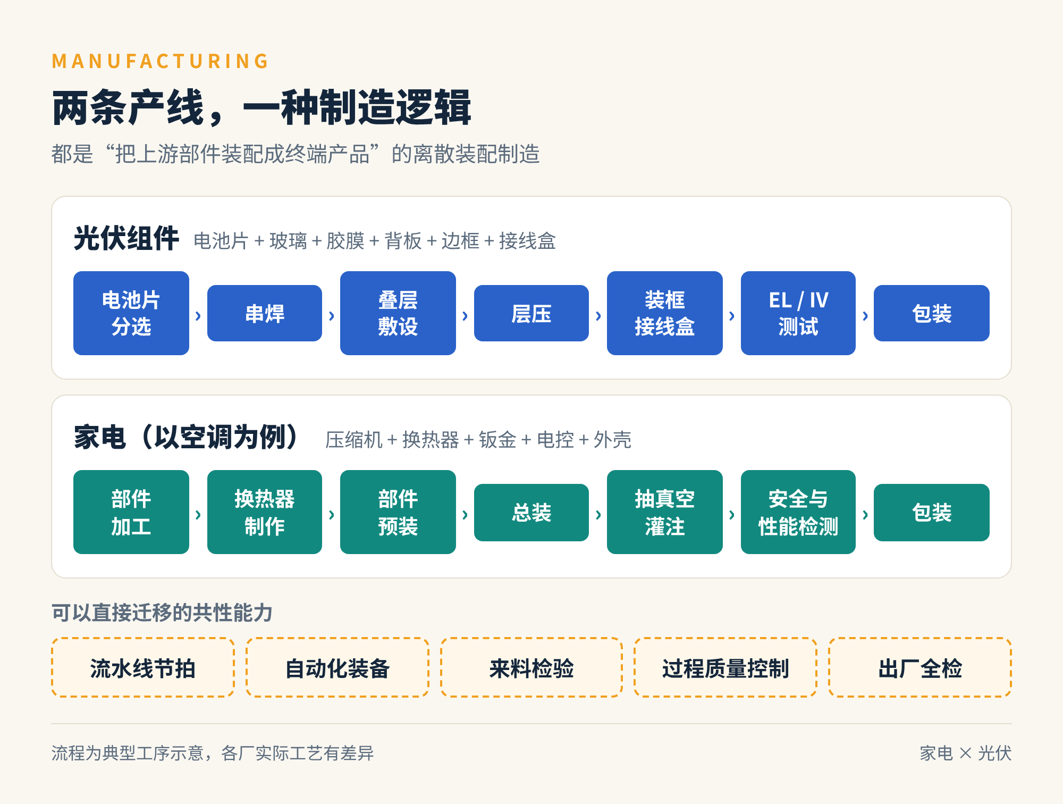Click the chevron between 串焊 and 叠层敷设
Image resolution: width=1063 pixels, height=804 pixels.
click(x=332, y=316)
